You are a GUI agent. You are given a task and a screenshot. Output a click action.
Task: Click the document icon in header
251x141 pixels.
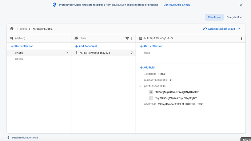(141, 38)
